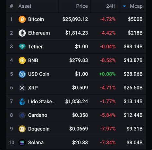This screenshot has width=152, height=150.
Task: Sort table by Price column header
Action: (x=82, y=6)
